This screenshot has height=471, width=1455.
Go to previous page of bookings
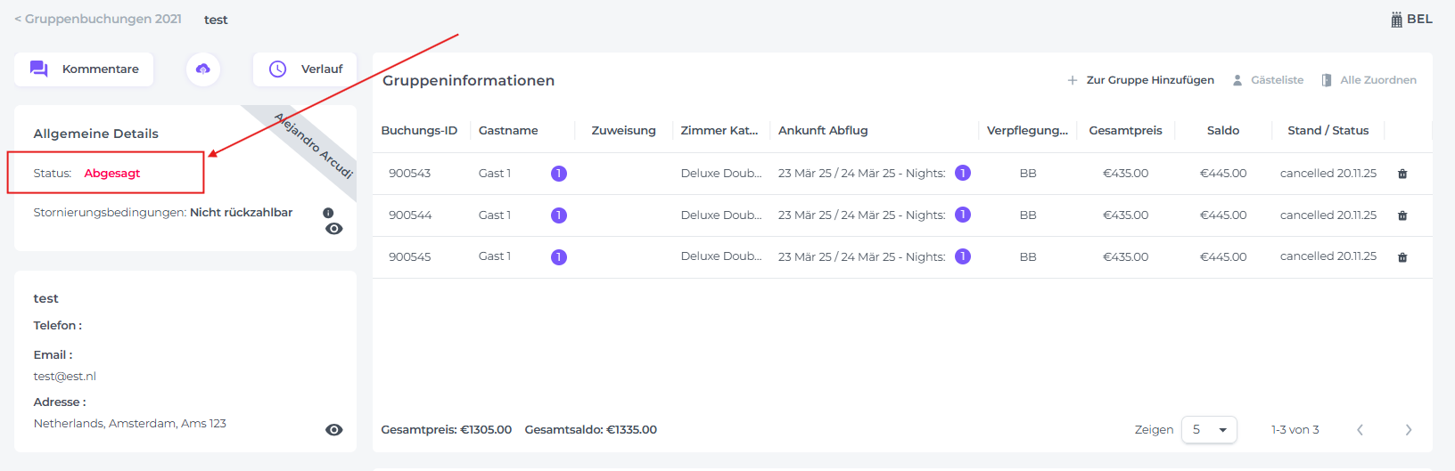tap(1360, 430)
